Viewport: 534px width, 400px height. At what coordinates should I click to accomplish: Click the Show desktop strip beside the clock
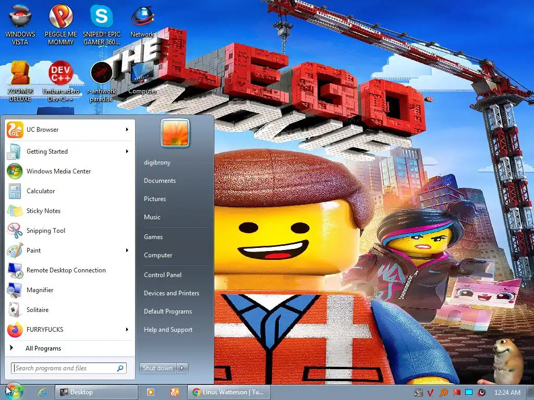[530, 392]
